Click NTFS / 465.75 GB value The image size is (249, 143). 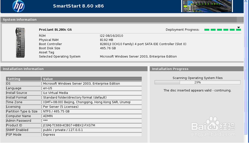tap(92, 111)
